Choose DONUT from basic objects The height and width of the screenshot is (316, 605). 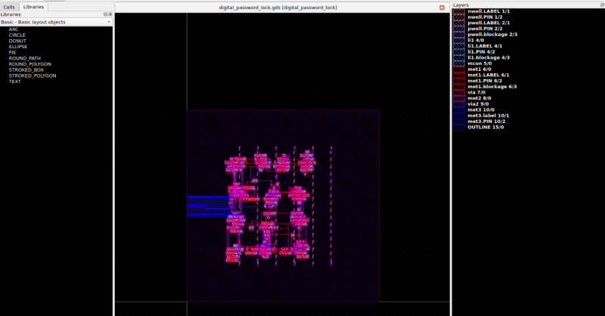click(17, 41)
